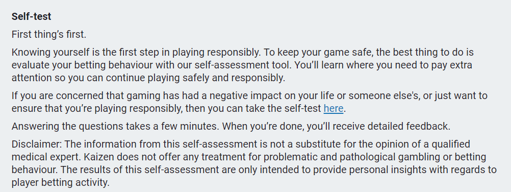The height and width of the screenshot is (192, 511).
Task: Click the text 'player betting activity.'
Action: pos(61,182)
